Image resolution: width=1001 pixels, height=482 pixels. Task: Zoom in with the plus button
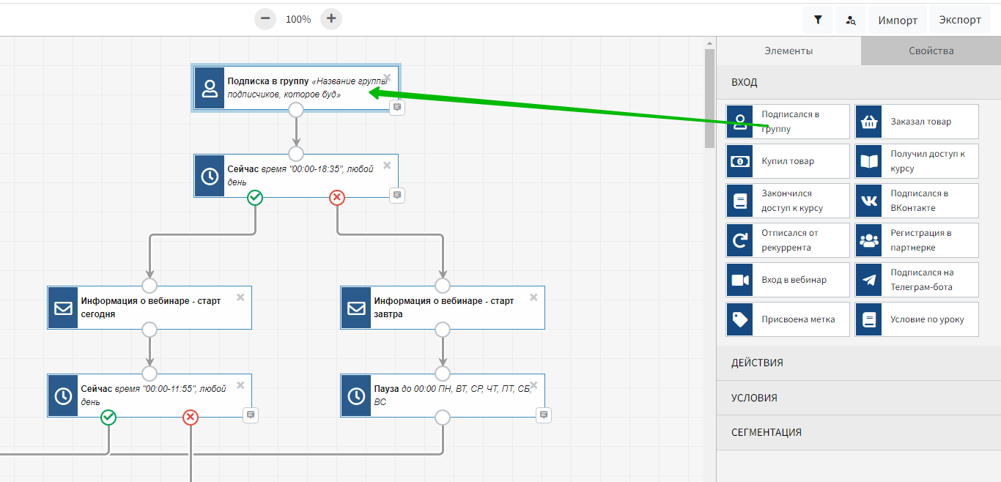point(331,19)
